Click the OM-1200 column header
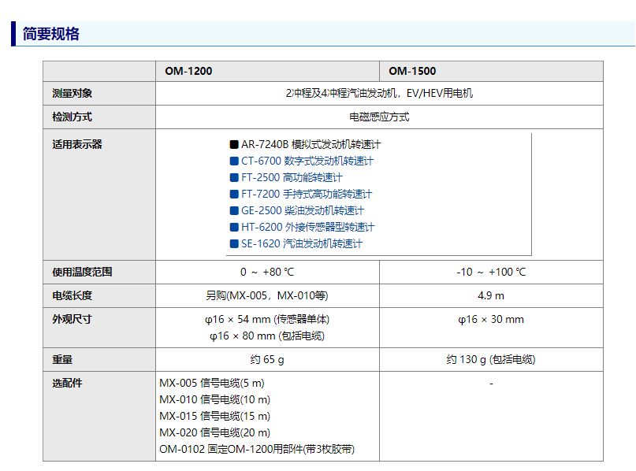Image resolution: width=636 pixels, height=471 pixels. [x=188, y=72]
